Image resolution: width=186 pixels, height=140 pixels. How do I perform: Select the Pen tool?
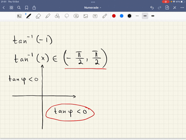click(28, 16)
